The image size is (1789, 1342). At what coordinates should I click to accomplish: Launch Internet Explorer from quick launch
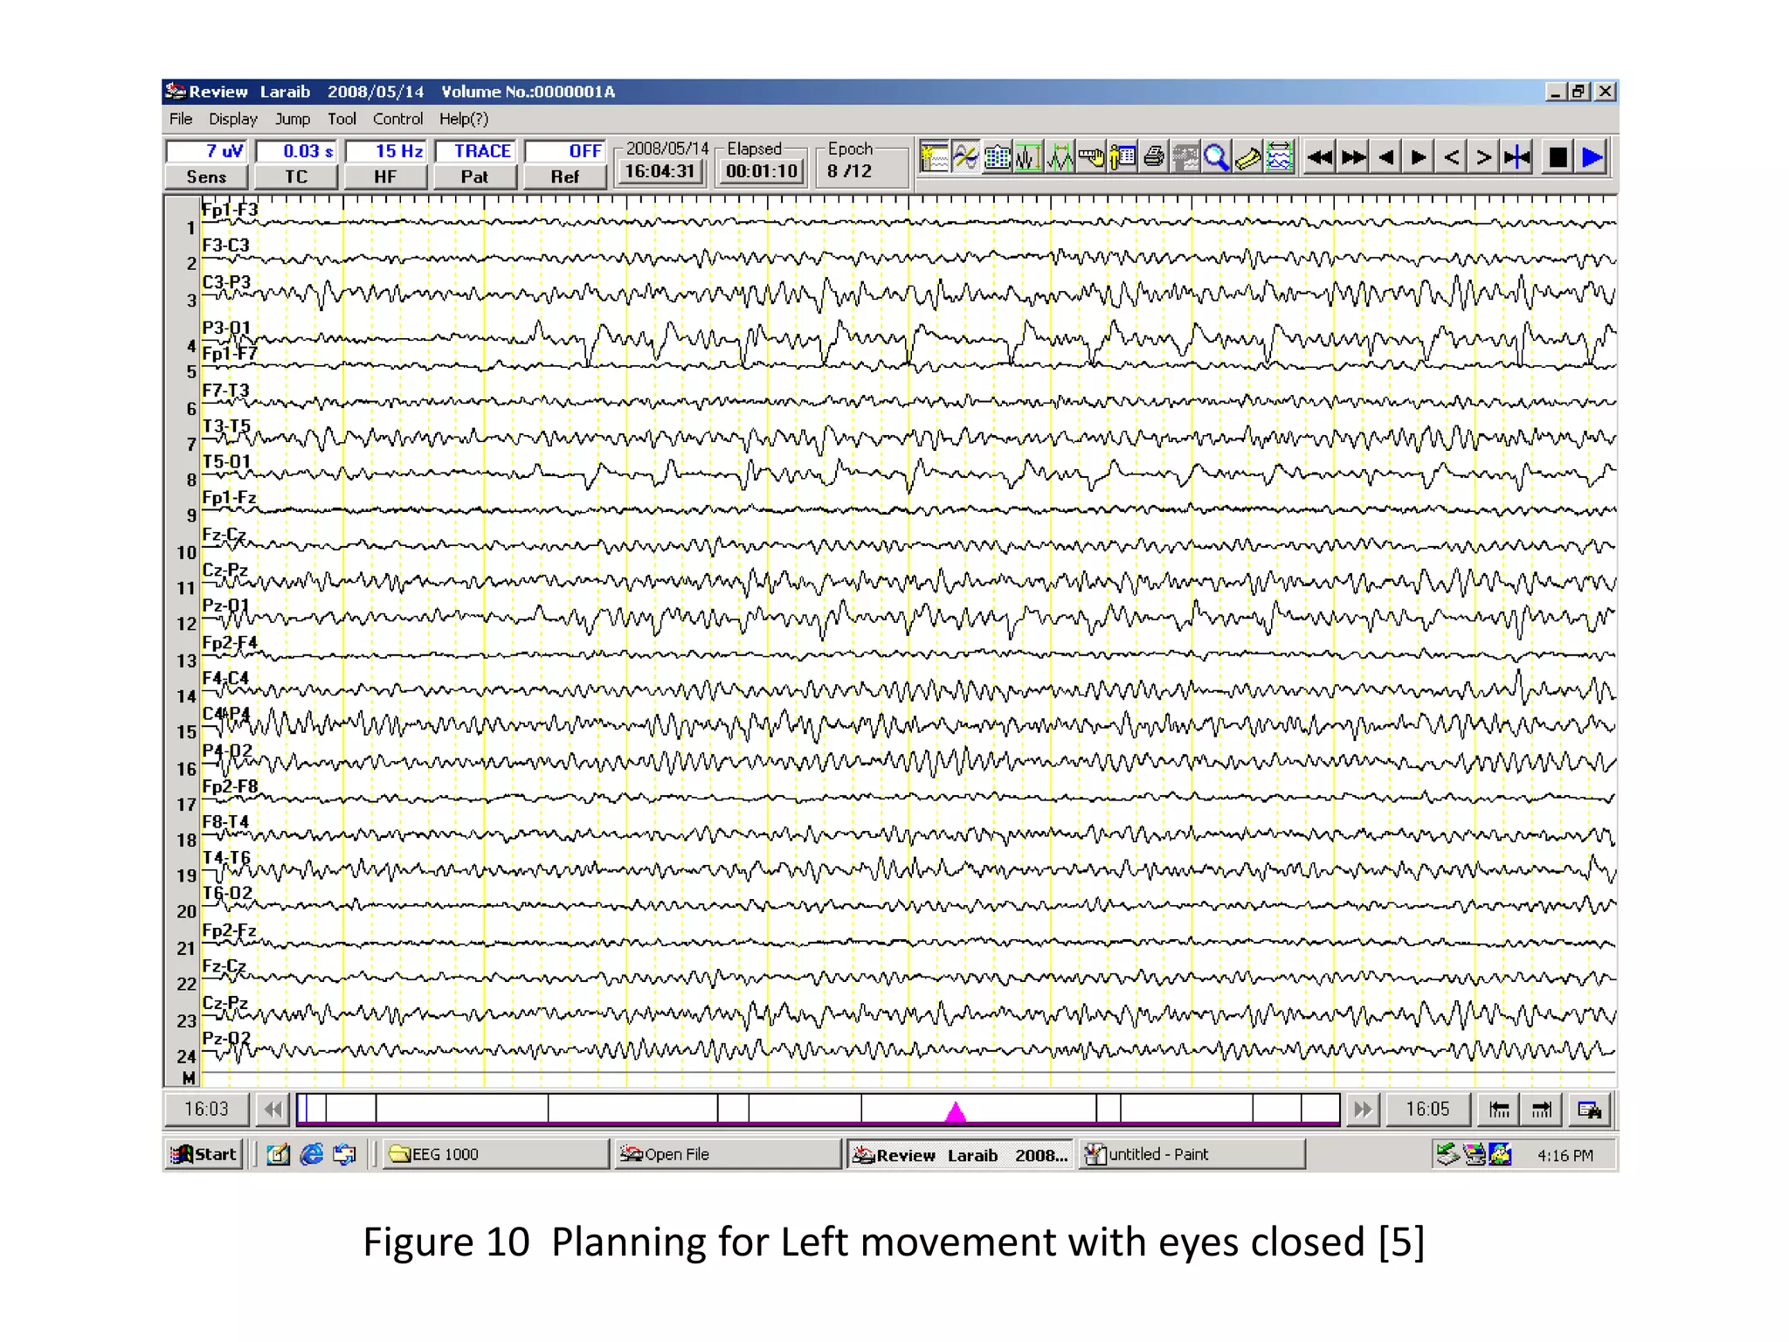click(x=311, y=1154)
